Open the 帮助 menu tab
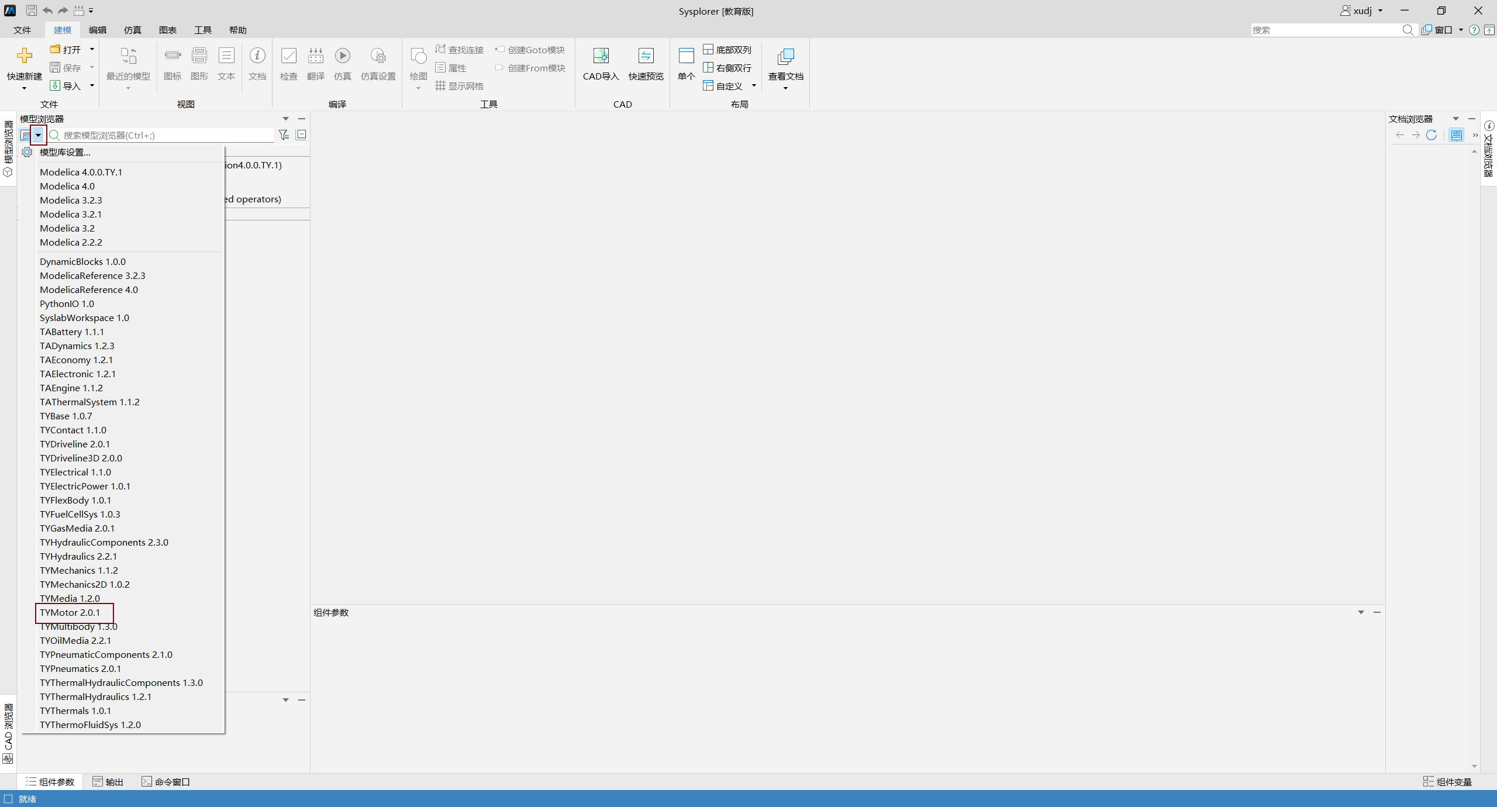The image size is (1497, 807). pyautogui.click(x=238, y=30)
